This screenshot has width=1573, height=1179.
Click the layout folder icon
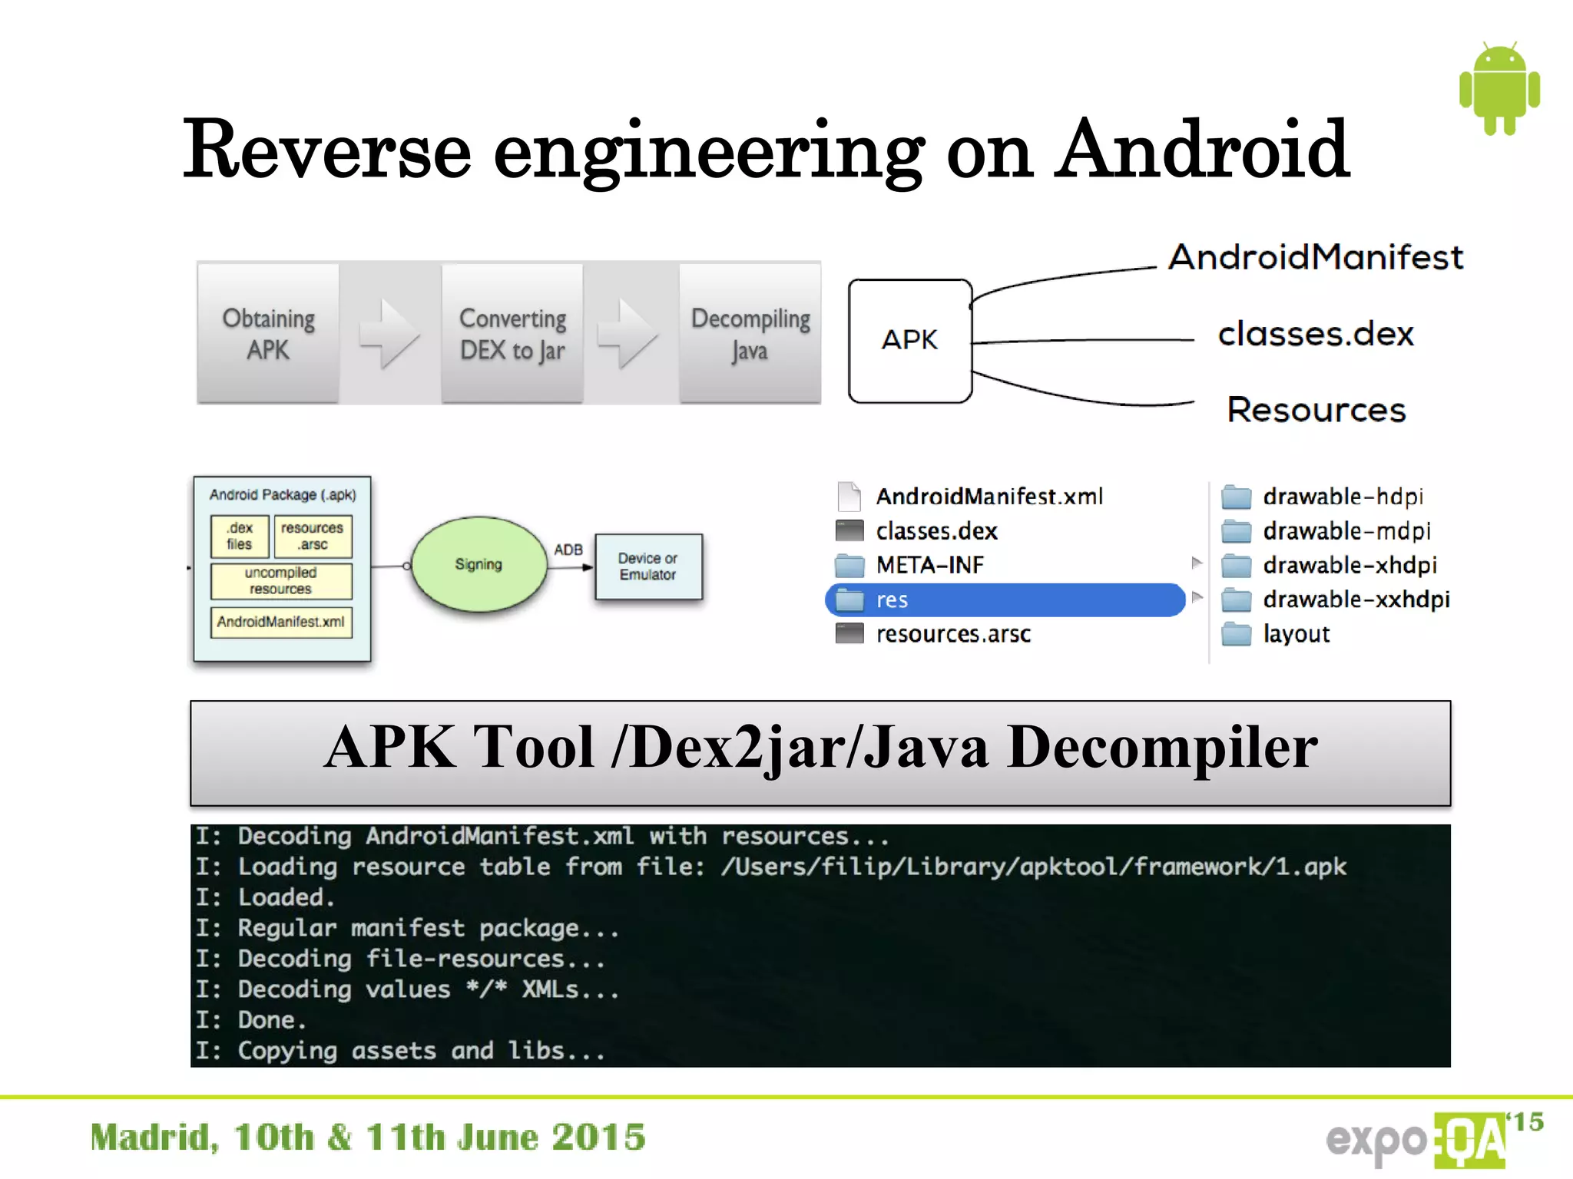pos(1237,633)
